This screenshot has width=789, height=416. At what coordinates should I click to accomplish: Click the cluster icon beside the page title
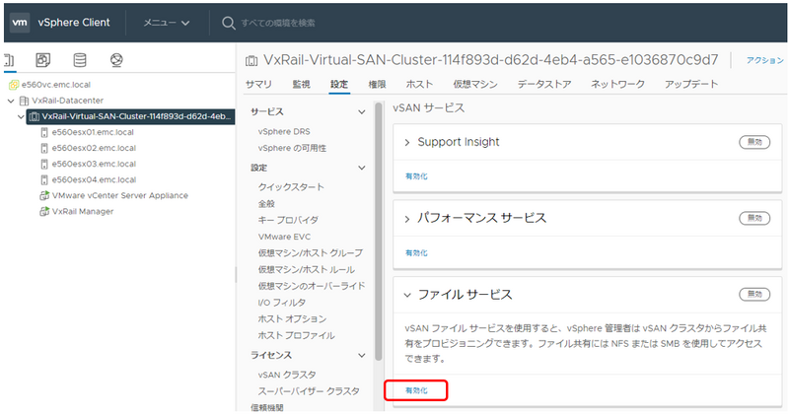point(251,61)
